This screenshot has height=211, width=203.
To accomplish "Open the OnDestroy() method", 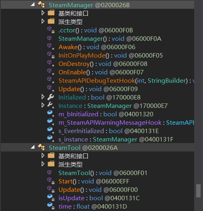I will (103, 64).
